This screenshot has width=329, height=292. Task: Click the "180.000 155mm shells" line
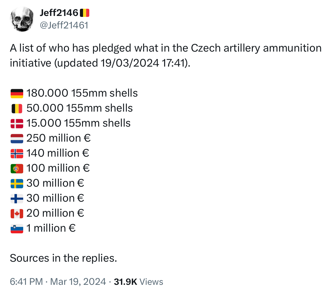point(82,93)
